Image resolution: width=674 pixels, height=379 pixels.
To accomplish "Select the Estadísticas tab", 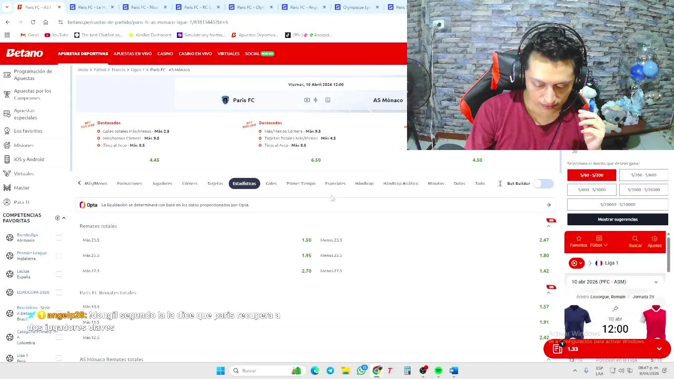I will (x=244, y=183).
